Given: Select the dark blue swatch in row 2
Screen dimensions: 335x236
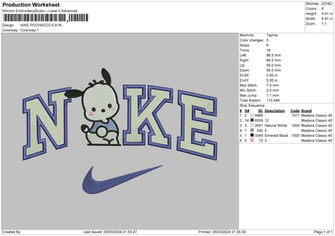Looking at the screenshot, I should (x=252, y=120).
